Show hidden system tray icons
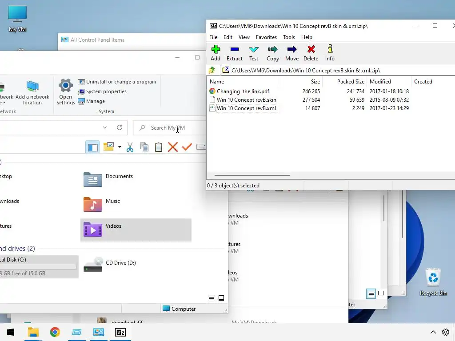This screenshot has width=455, height=341. coord(433,332)
